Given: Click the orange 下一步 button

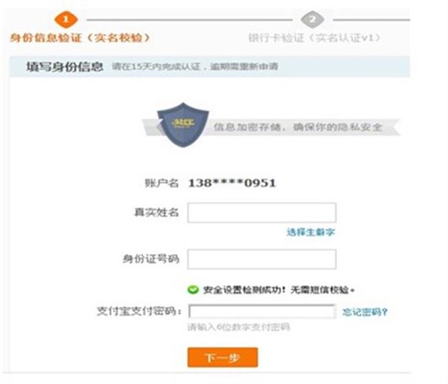Looking at the screenshot, I should coord(222,358).
